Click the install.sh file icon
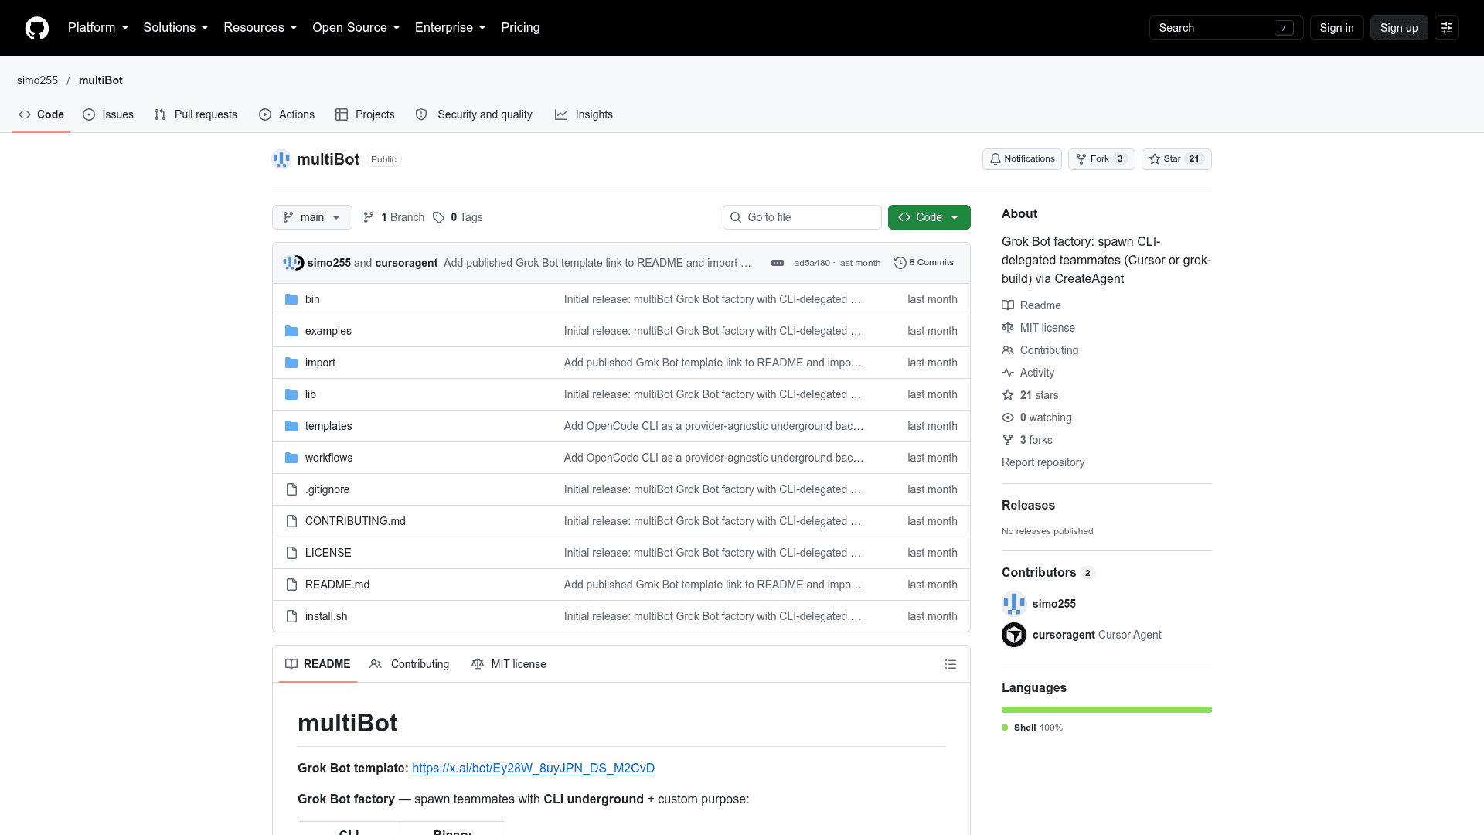The height and width of the screenshot is (835, 1484). point(291,616)
